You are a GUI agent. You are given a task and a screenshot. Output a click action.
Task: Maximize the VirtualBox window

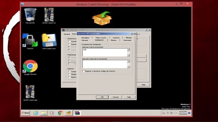pos(181,4)
